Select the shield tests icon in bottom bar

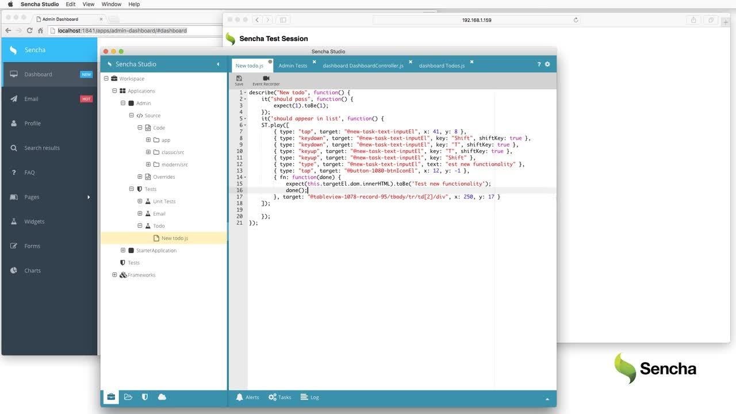tap(145, 397)
